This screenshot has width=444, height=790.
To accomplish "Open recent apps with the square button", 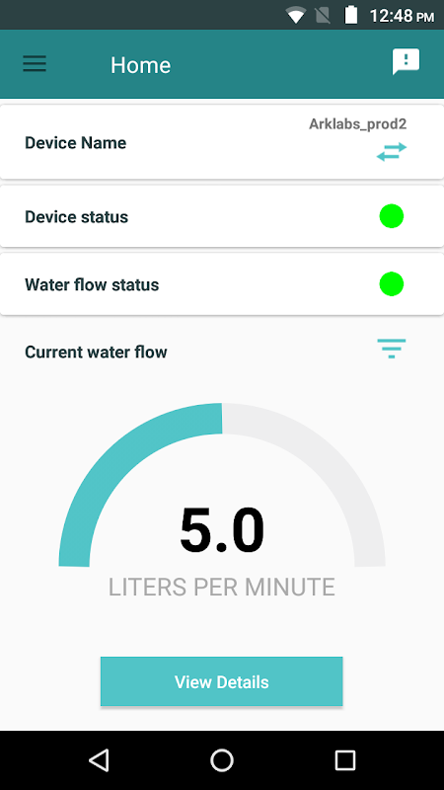I will tap(345, 759).
